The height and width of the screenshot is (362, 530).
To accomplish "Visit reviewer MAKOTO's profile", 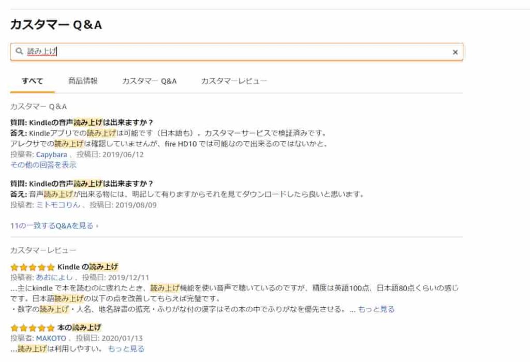I will tap(51, 338).
